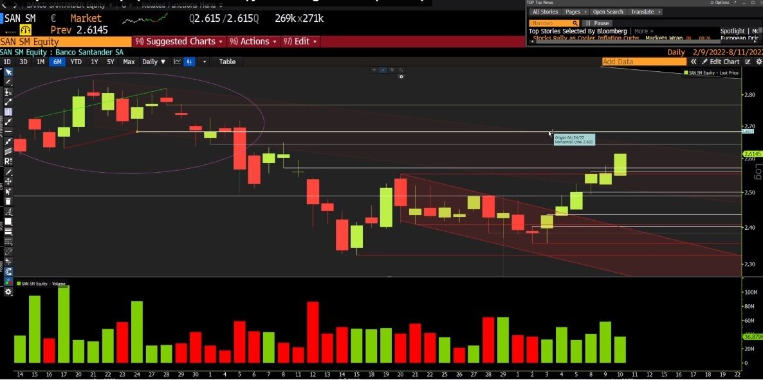Viewport: 763px width, 380px height.
Task: Select the pointer cursor tool in left toolbar
Action: click(x=8, y=73)
